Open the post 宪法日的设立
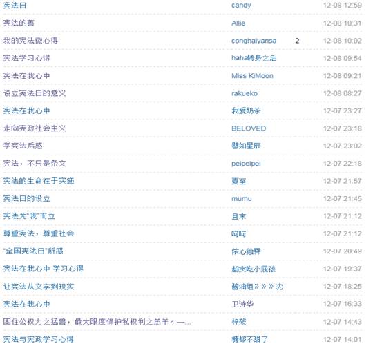The width and height of the screenshot is (373, 346). coord(26,199)
